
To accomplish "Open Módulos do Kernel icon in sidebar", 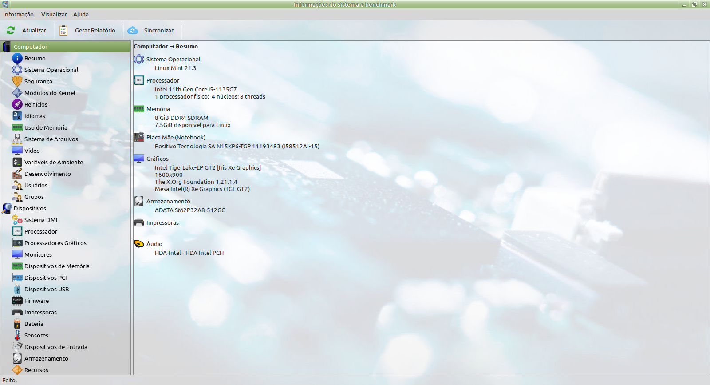I will (x=17, y=93).
